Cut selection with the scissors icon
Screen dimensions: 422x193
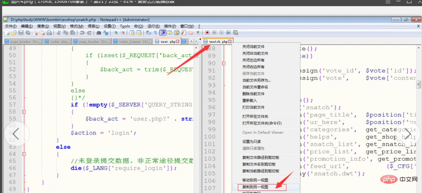[x=58, y=33]
